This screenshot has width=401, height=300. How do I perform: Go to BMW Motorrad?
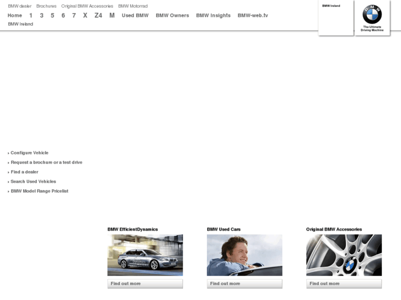click(133, 6)
